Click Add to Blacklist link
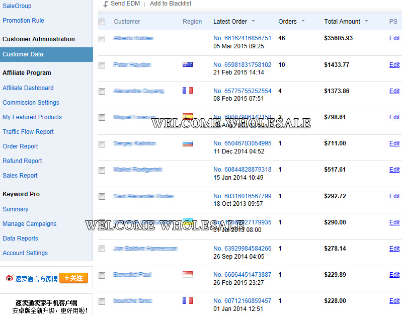 [171, 4]
